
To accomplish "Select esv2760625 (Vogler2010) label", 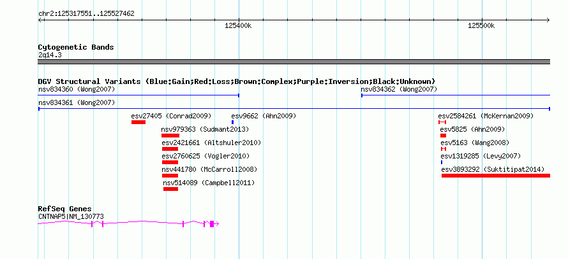I will coord(206,156).
